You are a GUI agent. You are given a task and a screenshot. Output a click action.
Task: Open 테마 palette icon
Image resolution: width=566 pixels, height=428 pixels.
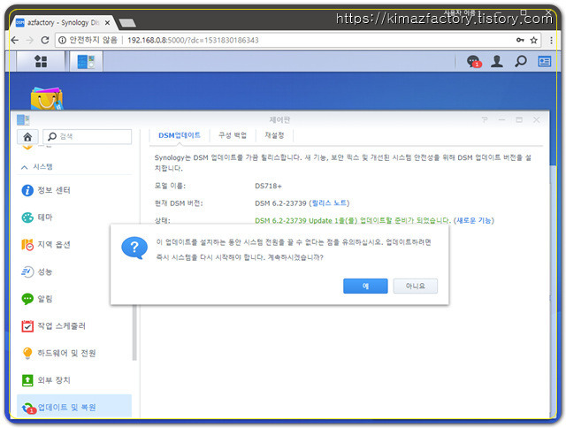(x=27, y=218)
